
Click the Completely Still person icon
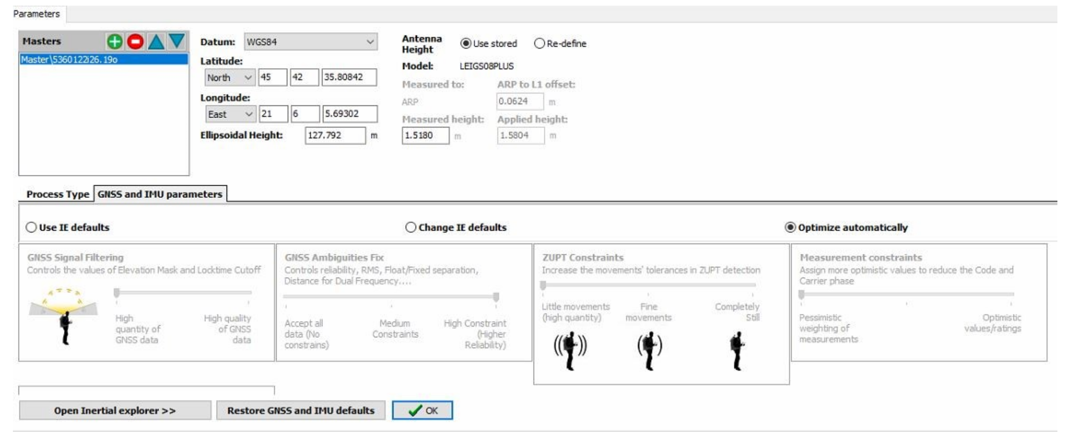click(x=737, y=349)
